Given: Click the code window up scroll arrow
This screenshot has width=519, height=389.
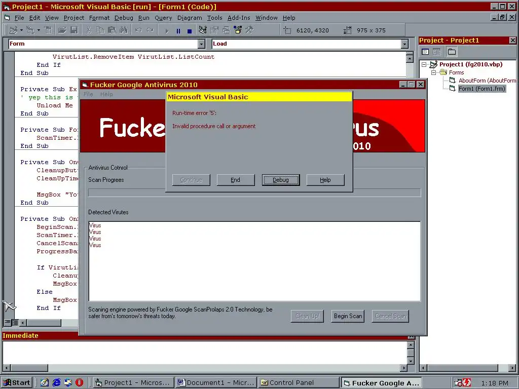Looking at the screenshot, I should click(410, 58).
